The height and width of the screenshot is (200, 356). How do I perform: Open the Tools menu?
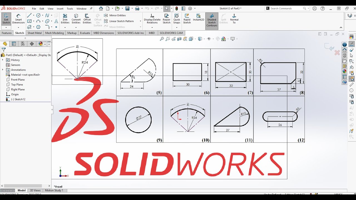point(70,9)
